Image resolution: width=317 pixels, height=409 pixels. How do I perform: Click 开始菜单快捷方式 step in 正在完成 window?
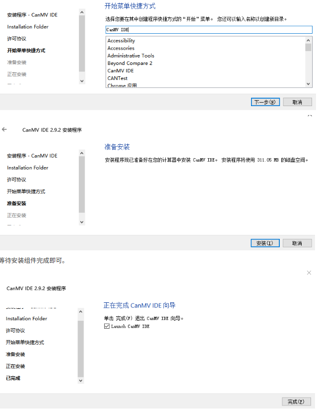tap(25, 343)
